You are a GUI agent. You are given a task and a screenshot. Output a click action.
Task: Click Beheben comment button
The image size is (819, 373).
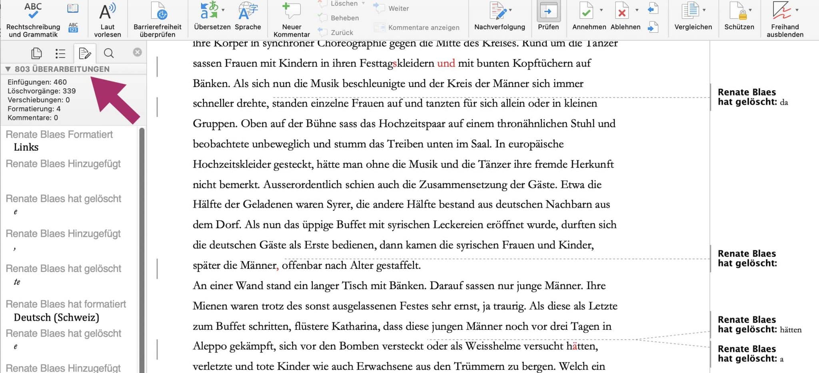pos(338,18)
